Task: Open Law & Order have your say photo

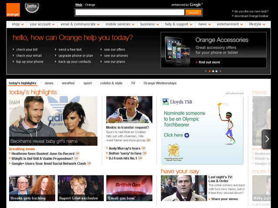Action: point(184,188)
